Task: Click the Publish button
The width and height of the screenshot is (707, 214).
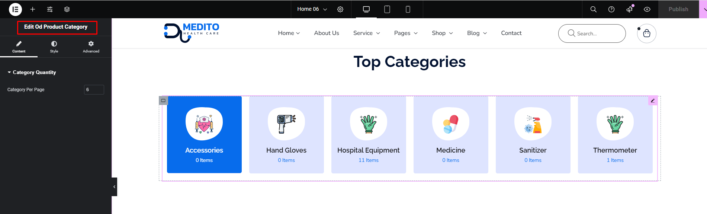Action: tap(678, 9)
